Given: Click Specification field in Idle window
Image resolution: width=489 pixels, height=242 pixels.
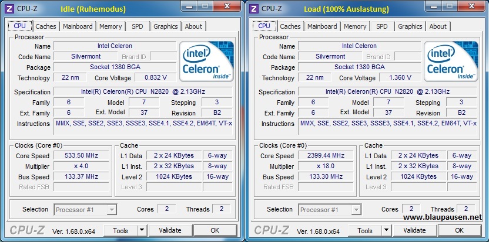Looking at the screenshot, I should (x=143, y=91).
